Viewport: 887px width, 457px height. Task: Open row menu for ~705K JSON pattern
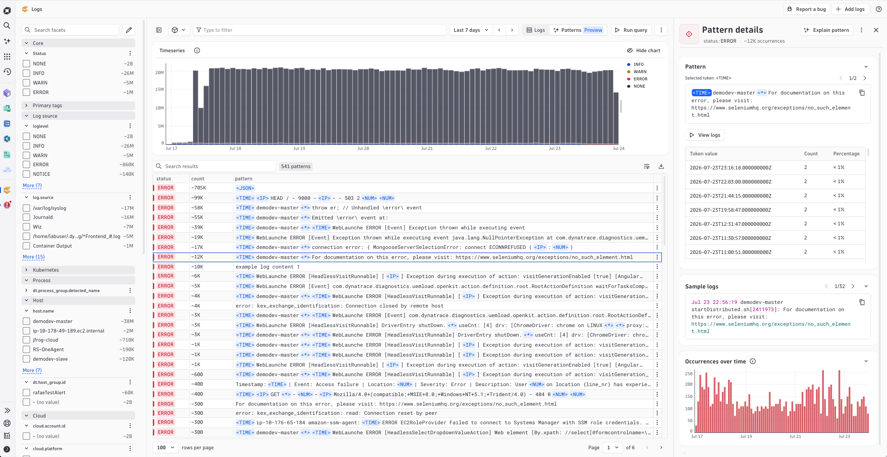pyautogui.click(x=657, y=188)
